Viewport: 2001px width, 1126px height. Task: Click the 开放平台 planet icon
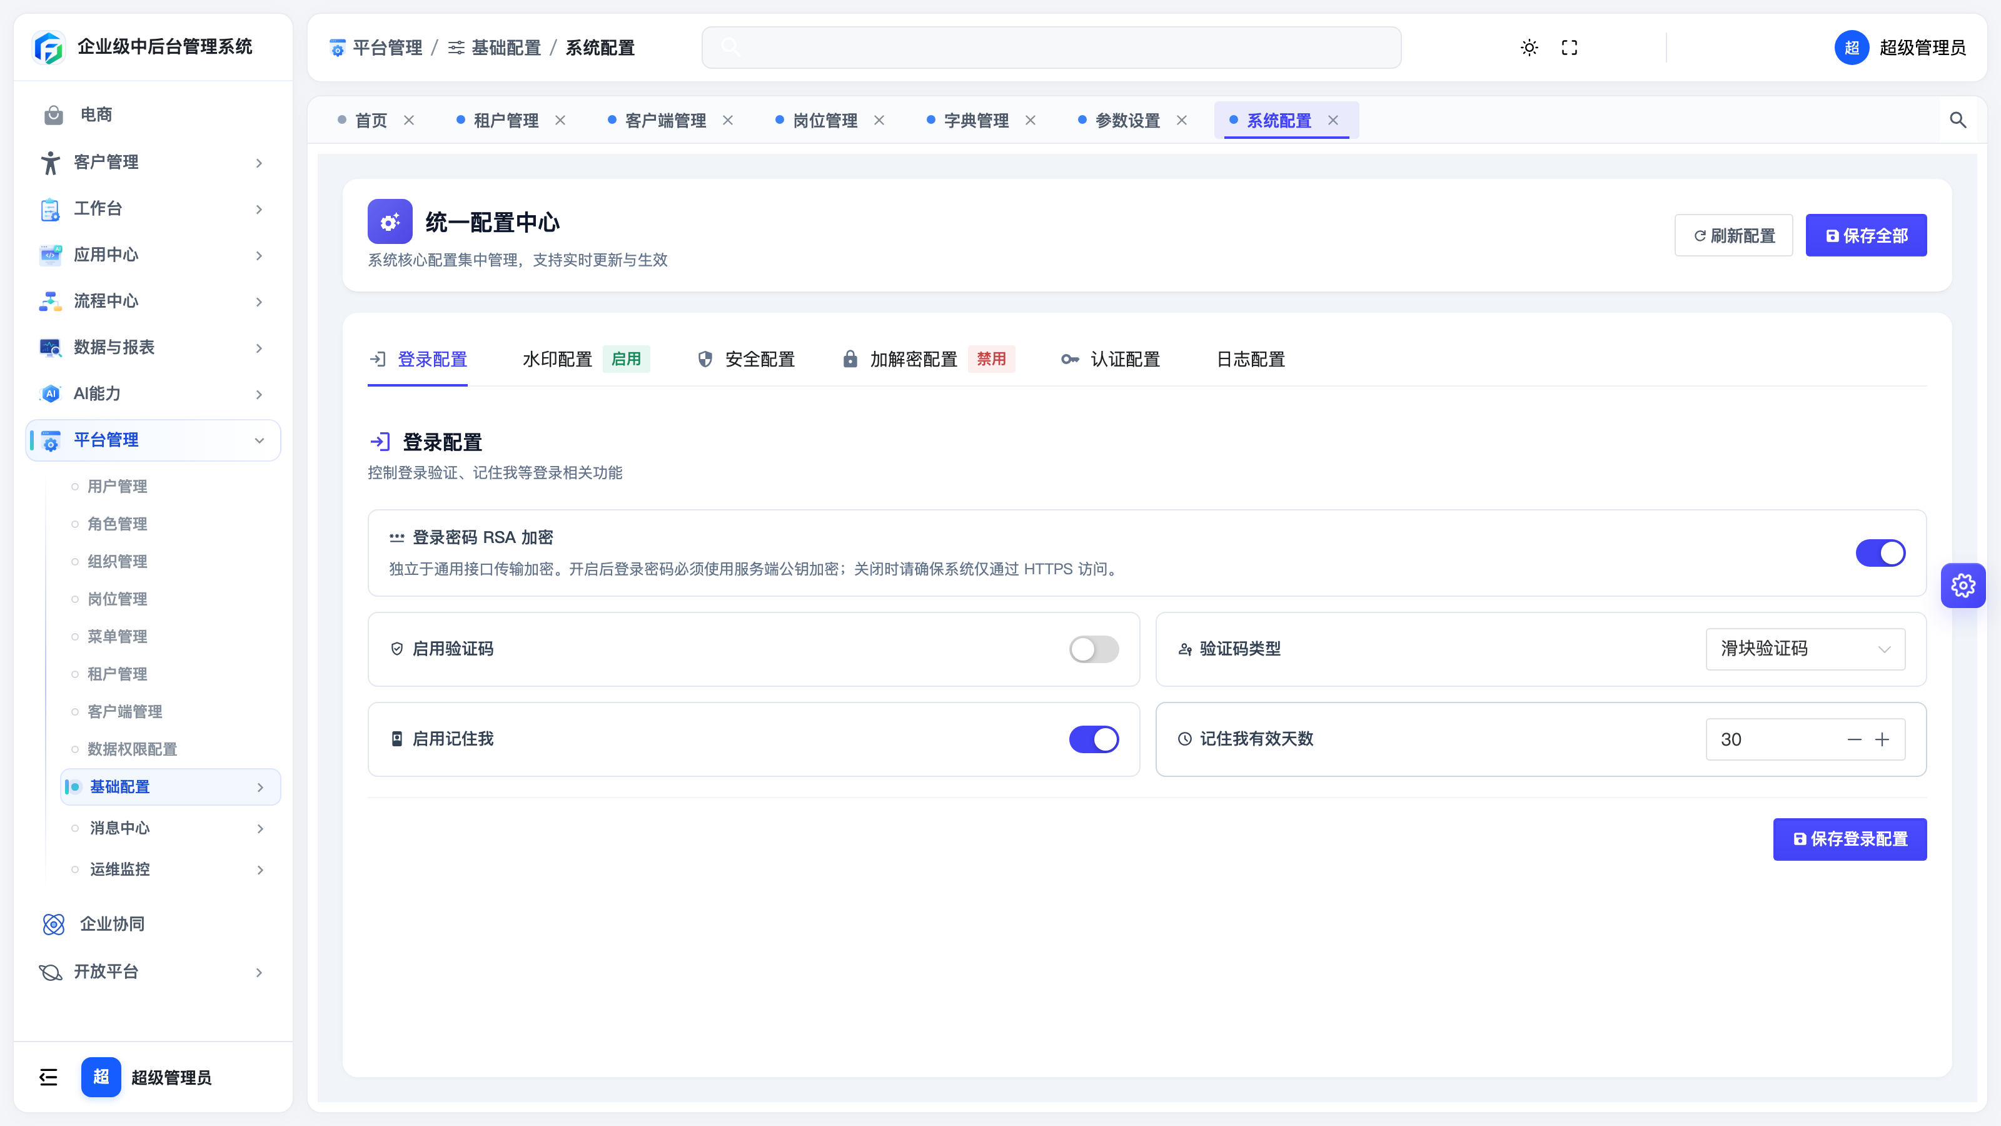(x=51, y=972)
